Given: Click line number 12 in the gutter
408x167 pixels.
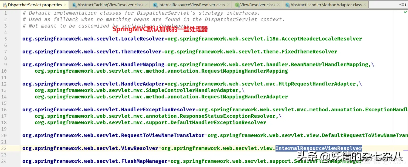Looking at the screenshot, I should 4,84.
